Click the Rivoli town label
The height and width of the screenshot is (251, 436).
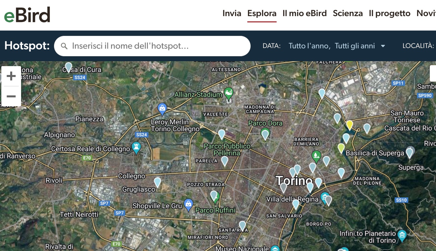[x=54, y=180]
